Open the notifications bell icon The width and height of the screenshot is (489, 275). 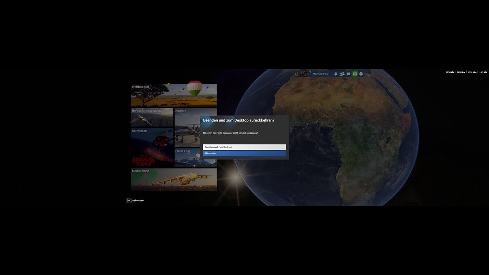coord(336,74)
